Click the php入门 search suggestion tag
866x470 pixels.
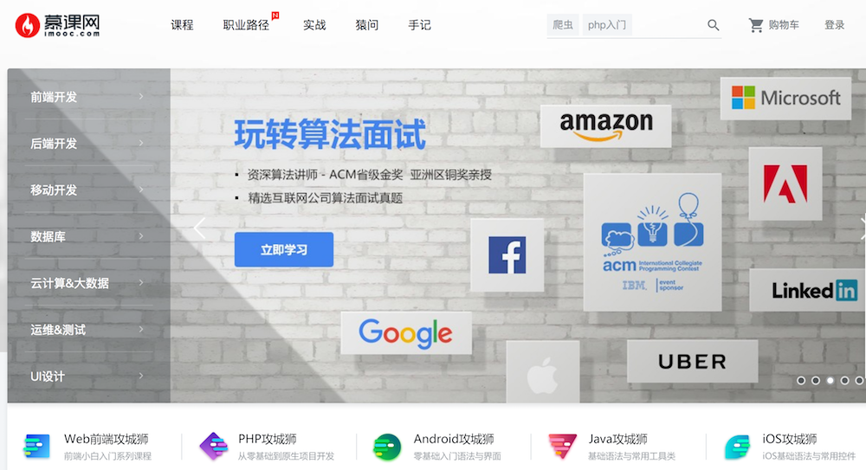(606, 25)
